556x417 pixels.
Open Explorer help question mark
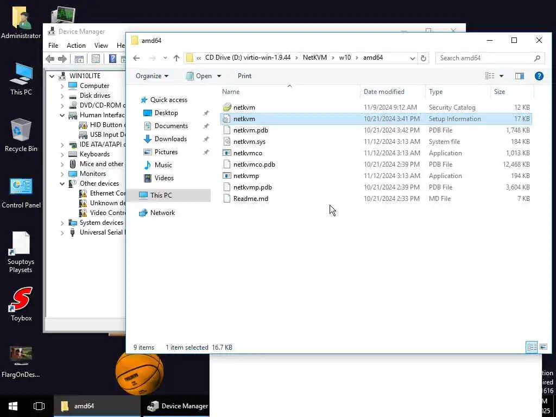(539, 76)
